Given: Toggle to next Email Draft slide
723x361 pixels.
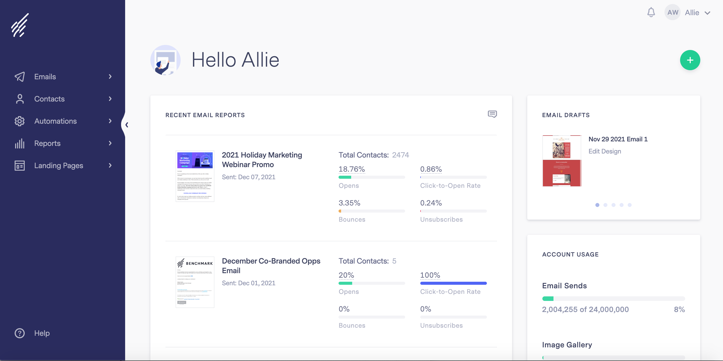Looking at the screenshot, I should pyautogui.click(x=605, y=204).
